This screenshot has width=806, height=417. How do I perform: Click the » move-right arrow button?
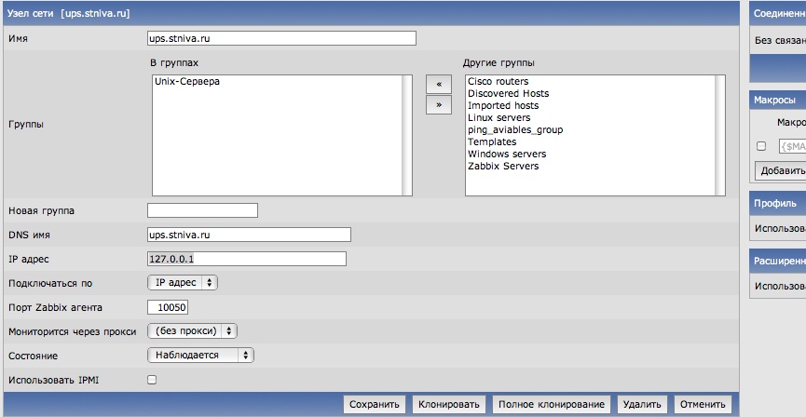(438, 104)
